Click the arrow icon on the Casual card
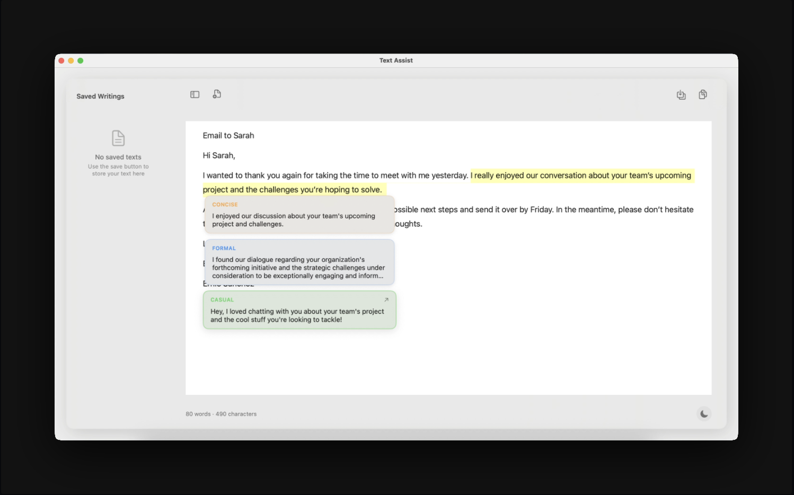 pyautogui.click(x=386, y=299)
